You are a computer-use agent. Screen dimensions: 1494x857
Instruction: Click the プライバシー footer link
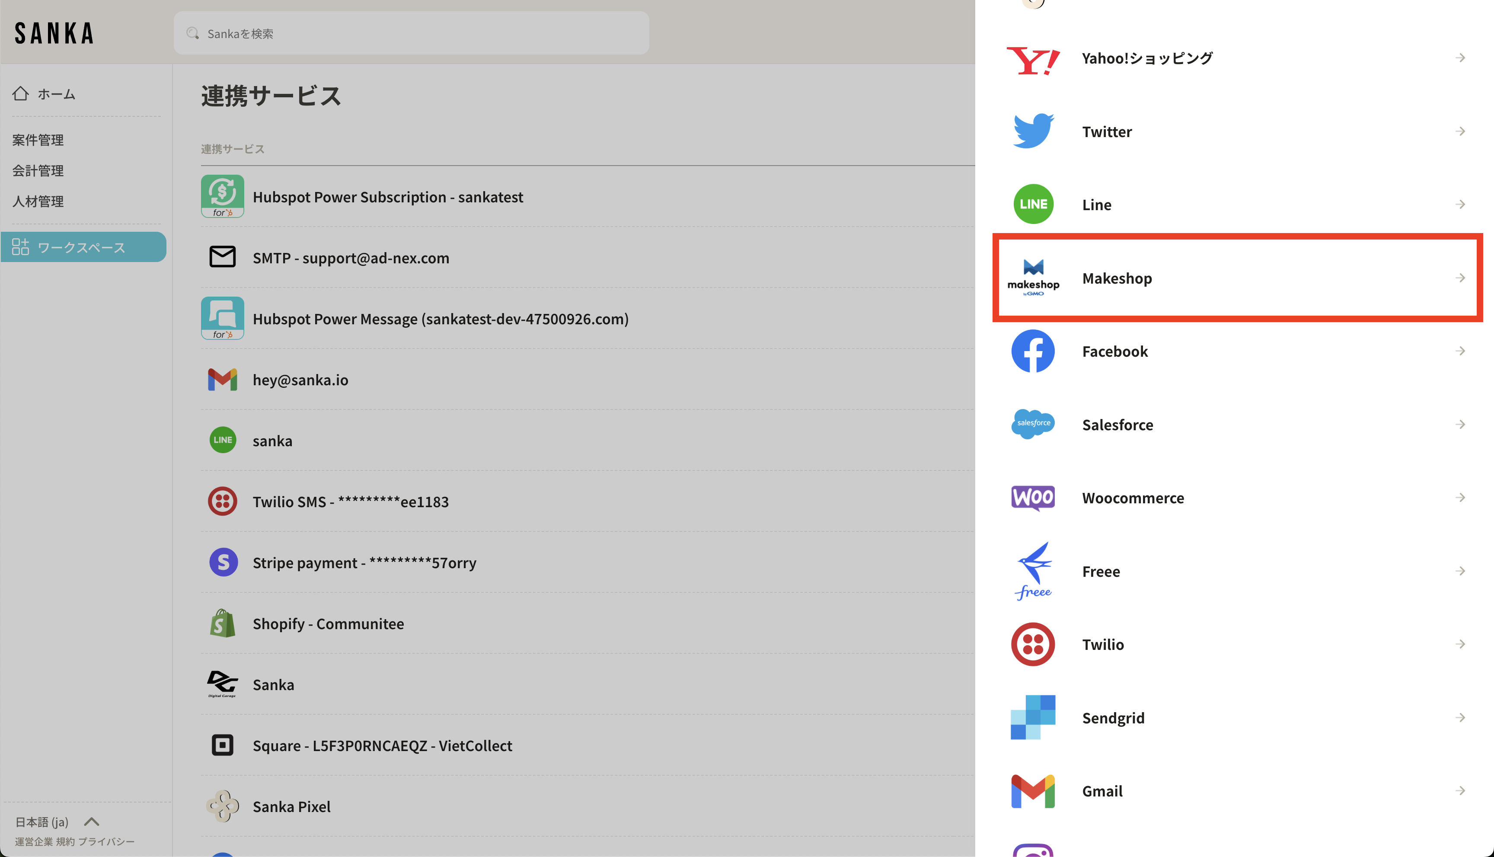pos(106,842)
